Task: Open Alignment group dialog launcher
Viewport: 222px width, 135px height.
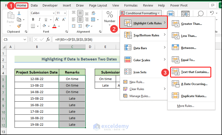Action: (x=100, y=32)
